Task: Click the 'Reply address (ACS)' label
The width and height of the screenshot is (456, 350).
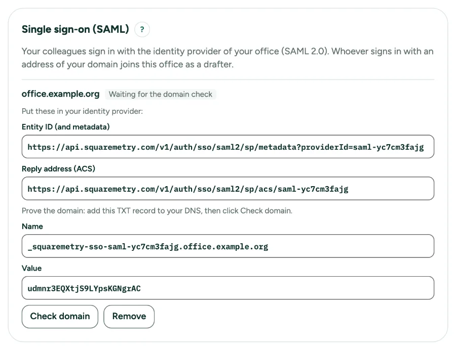Action: [x=58, y=168]
